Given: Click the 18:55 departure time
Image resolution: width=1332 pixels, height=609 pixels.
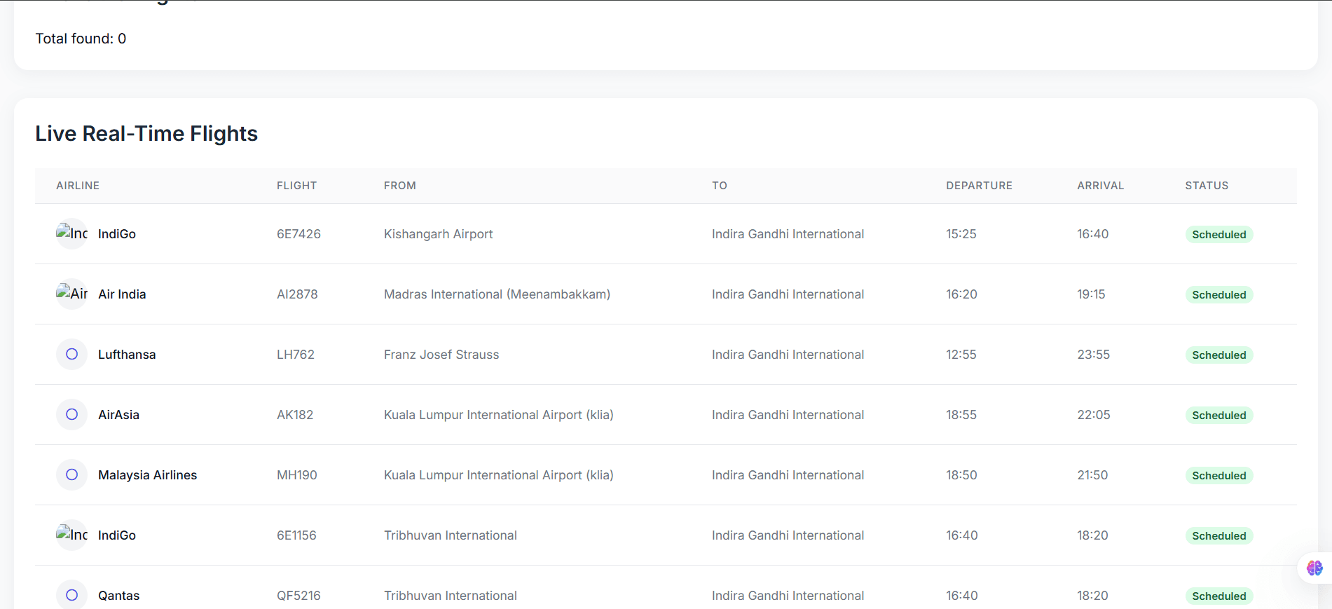Looking at the screenshot, I should [x=961, y=415].
